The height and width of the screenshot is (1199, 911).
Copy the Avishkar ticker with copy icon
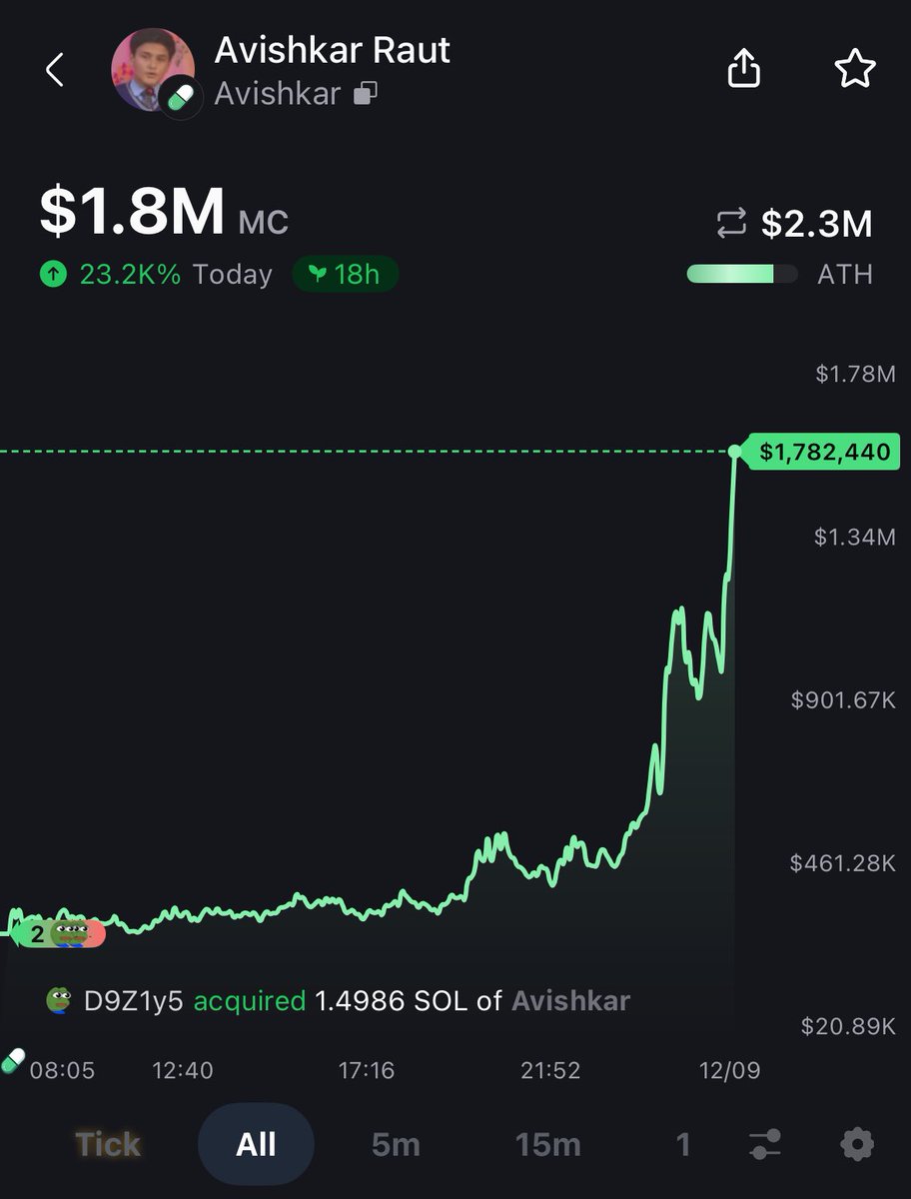click(365, 95)
